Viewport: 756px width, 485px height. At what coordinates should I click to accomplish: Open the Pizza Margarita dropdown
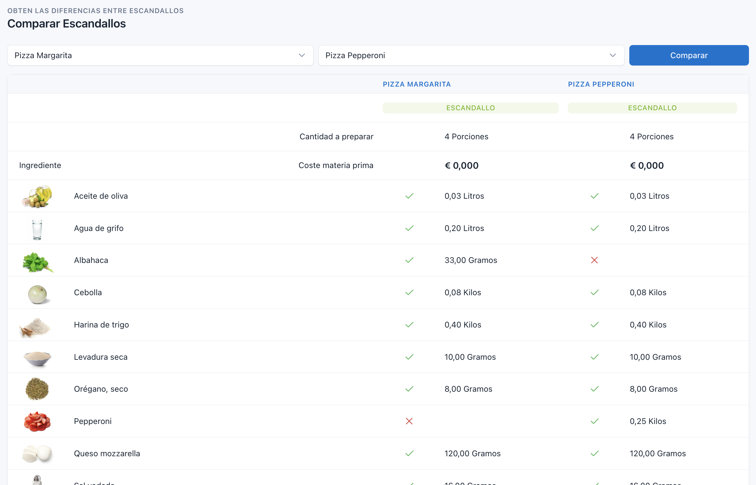coord(160,55)
